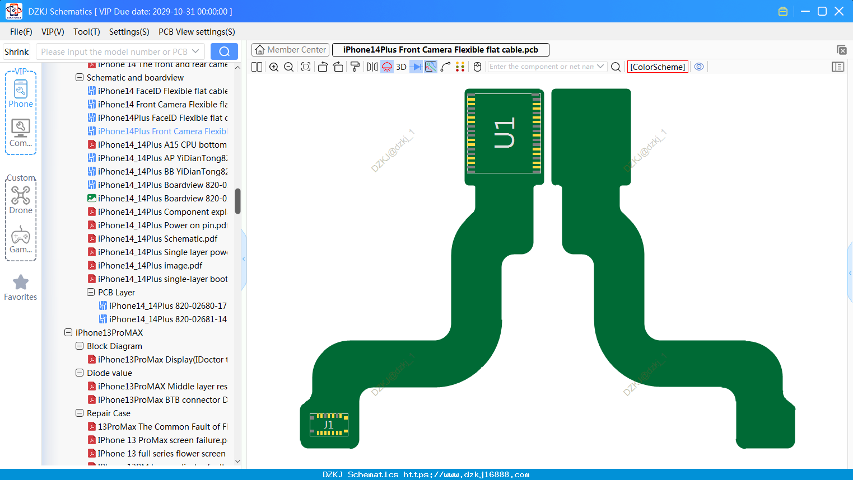Select the Computer repair category
This screenshot has width=853, height=480.
[21, 133]
